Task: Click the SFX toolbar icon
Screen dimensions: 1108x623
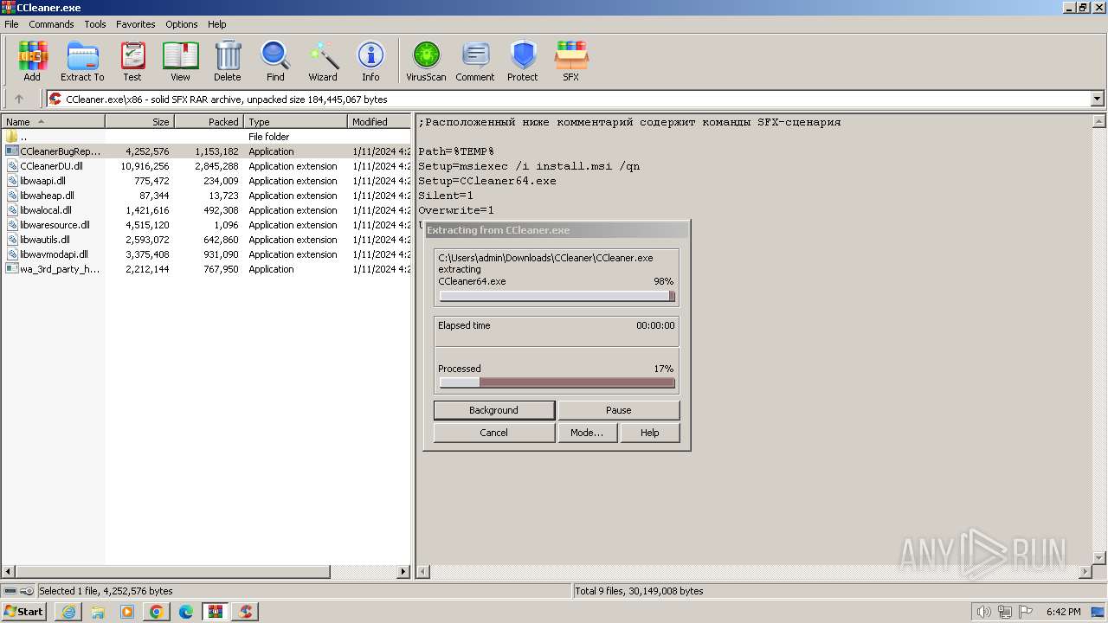Action: [x=571, y=61]
